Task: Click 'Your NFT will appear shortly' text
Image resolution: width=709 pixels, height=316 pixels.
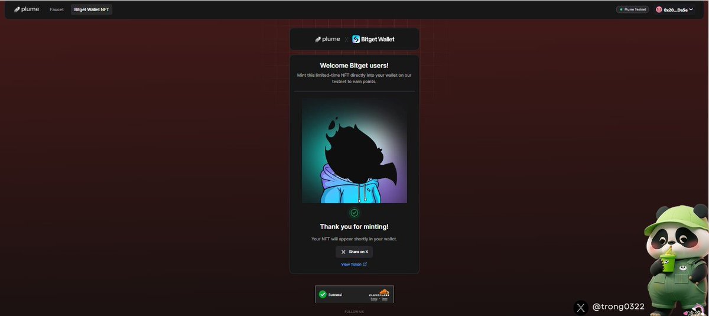Action: (x=354, y=239)
